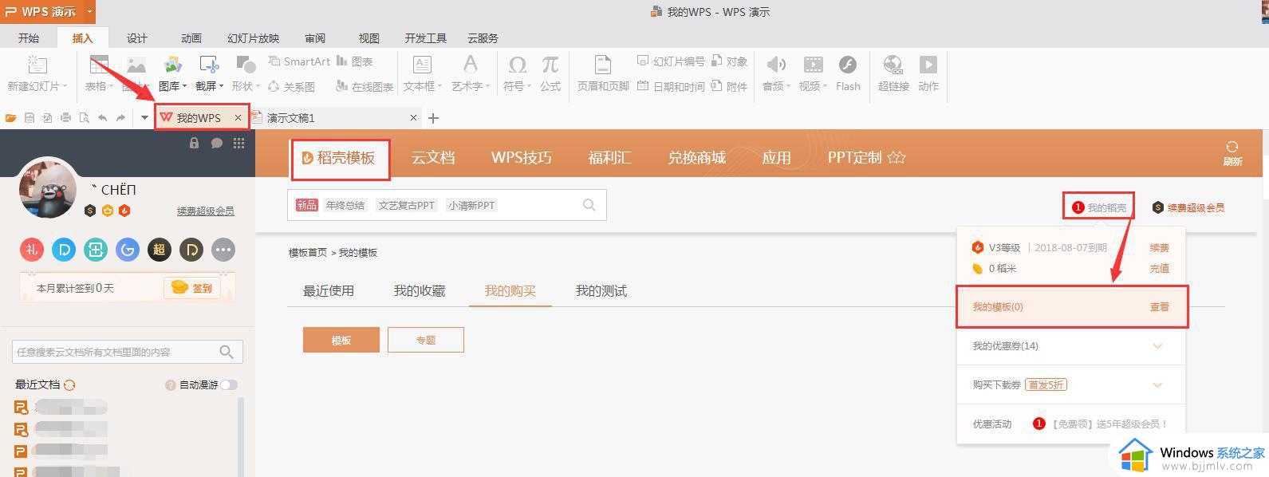Screen dimensions: 1269x477
Task: Refresh the 最近文档 recent documents list
Action: coord(69,384)
